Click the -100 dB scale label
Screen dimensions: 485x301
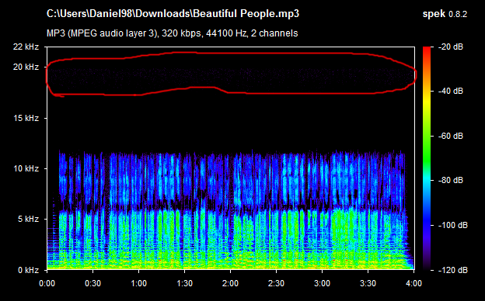pyautogui.click(x=453, y=225)
